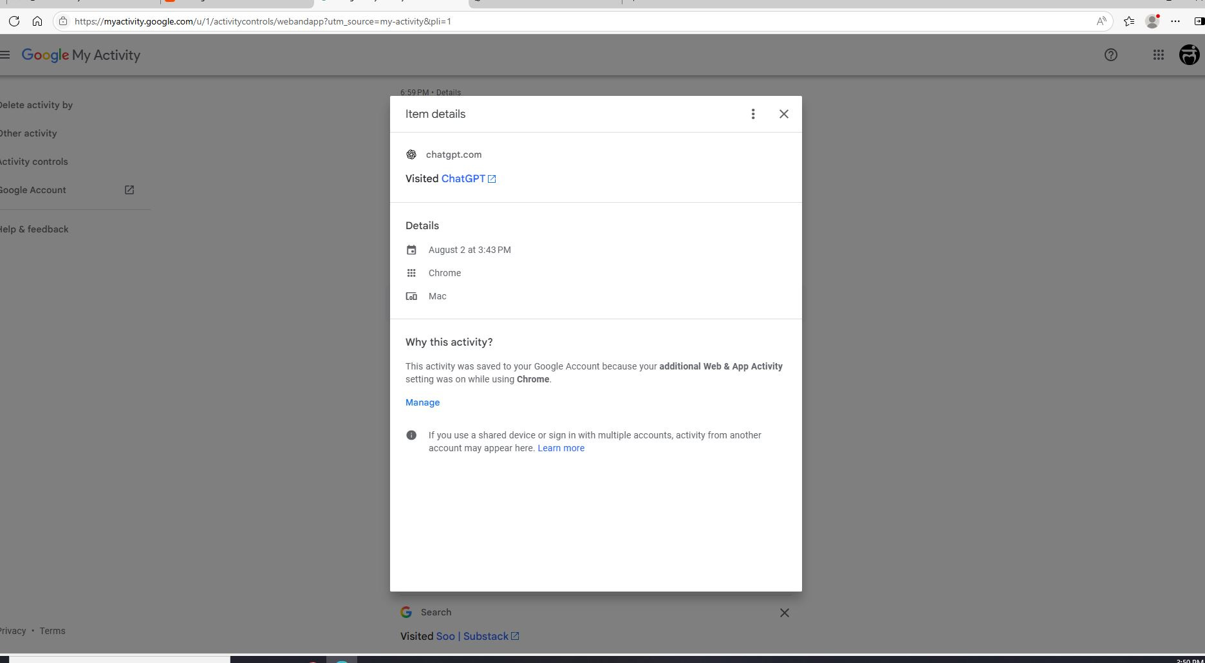Open the browser profile icon
Image resolution: width=1205 pixels, height=663 pixels.
click(1152, 21)
